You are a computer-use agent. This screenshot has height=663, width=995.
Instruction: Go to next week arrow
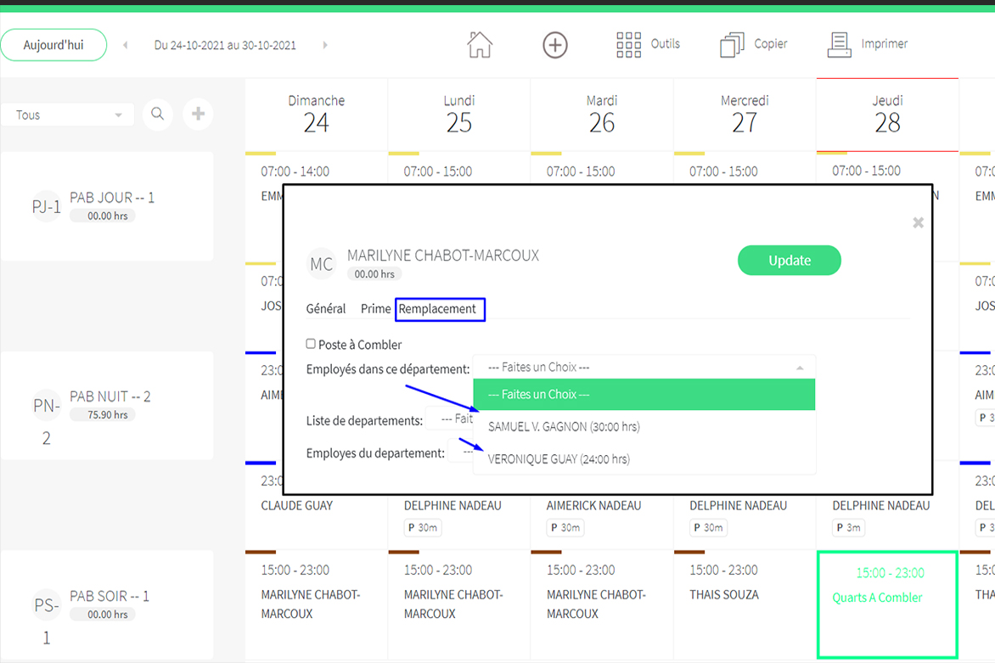coord(325,45)
